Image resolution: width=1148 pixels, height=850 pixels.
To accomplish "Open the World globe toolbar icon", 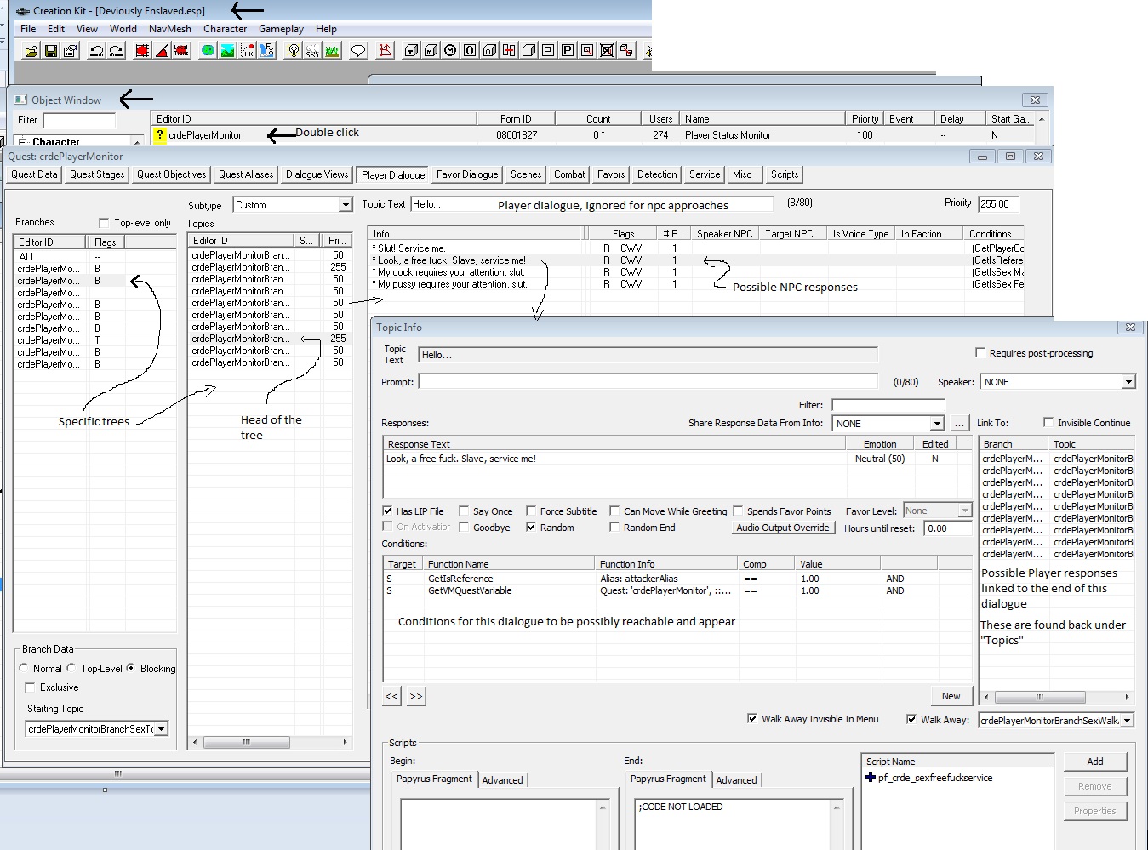I will click(x=208, y=51).
